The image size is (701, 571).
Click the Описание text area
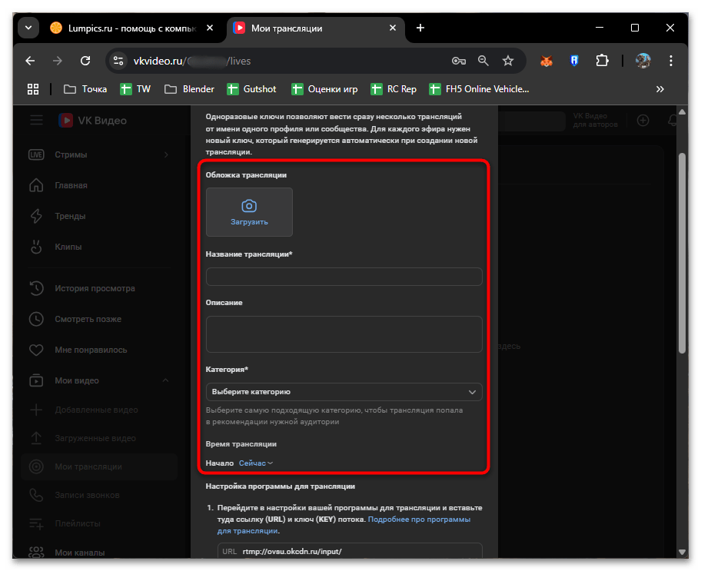coord(344,334)
